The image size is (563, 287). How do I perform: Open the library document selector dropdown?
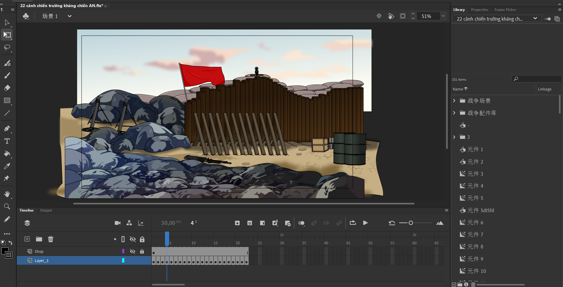click(535, 19)
